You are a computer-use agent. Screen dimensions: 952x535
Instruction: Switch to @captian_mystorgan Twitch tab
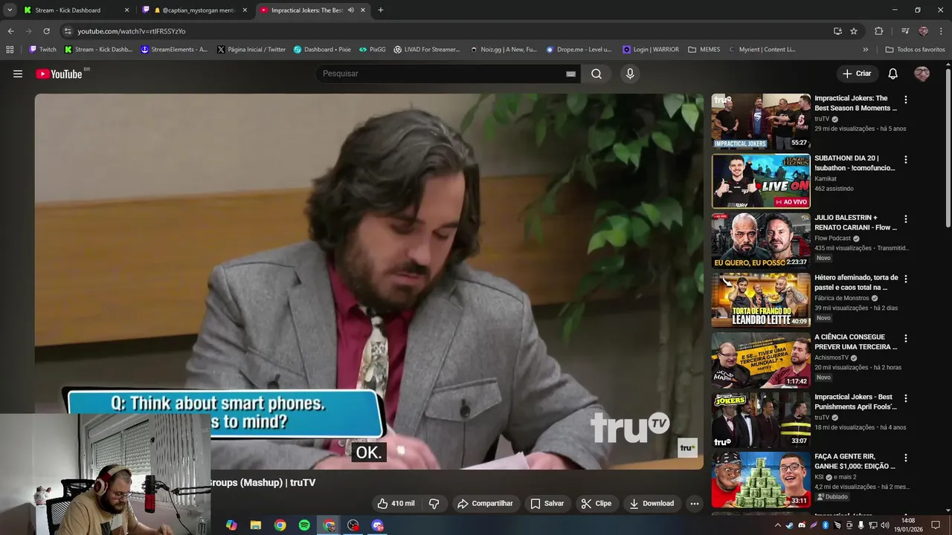(195, 10)
